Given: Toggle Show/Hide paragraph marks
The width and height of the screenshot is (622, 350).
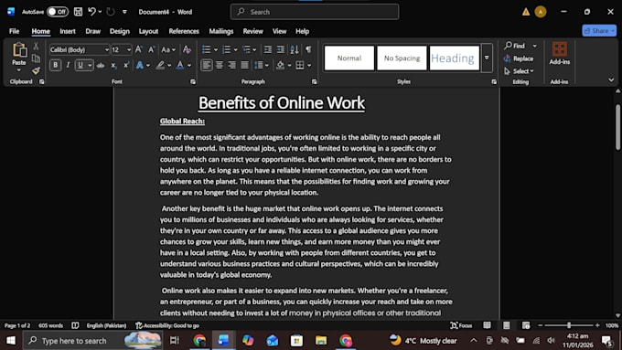Looking at the screenshot, I should click(x=308, y=49).
